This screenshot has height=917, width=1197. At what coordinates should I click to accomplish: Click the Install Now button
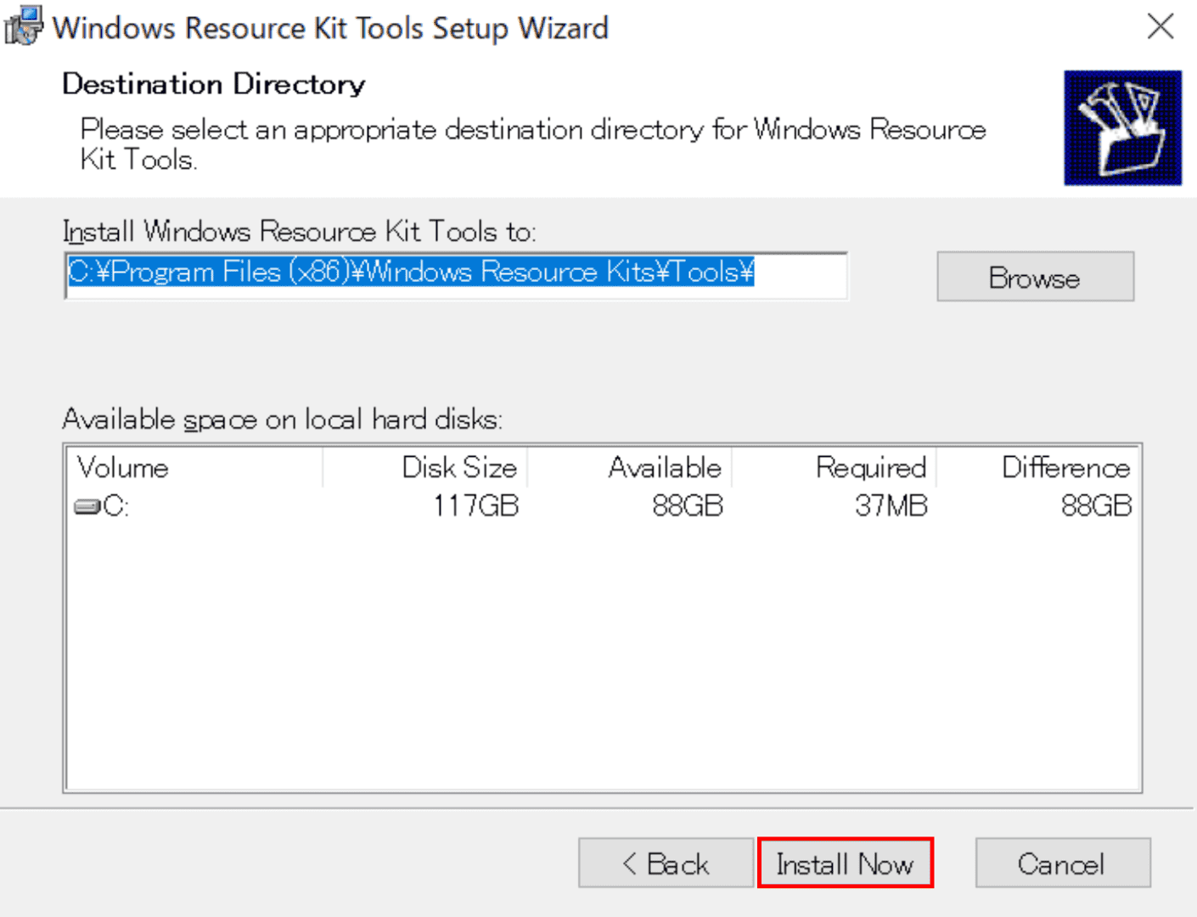[x=845, y=864]
